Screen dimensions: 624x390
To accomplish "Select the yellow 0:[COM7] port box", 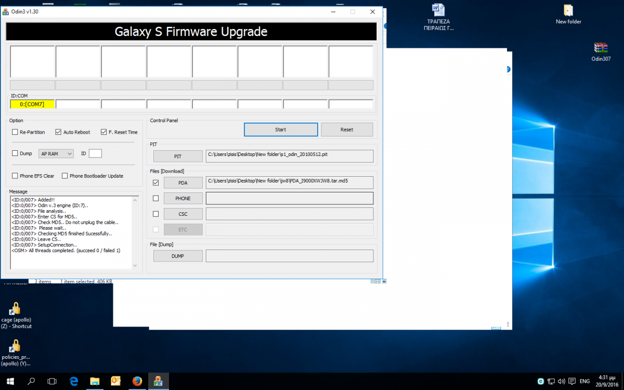I will 32,104.
